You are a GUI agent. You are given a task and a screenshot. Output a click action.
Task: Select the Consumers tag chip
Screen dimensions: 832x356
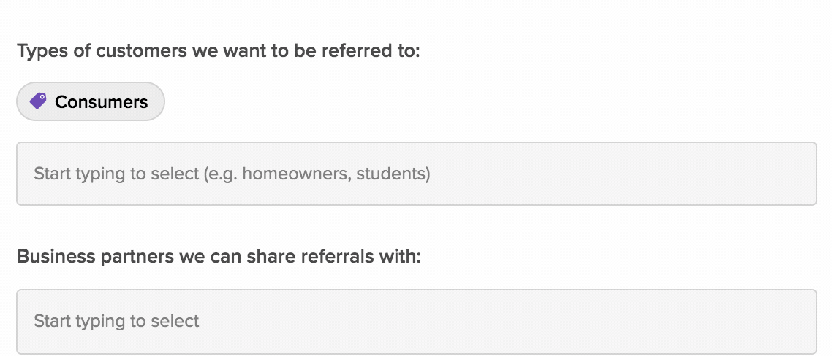[91, 101]
